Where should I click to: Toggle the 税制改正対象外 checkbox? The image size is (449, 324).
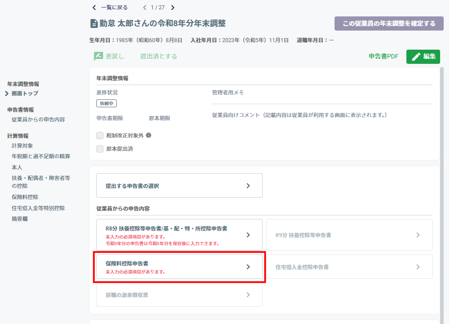point(100,136)
